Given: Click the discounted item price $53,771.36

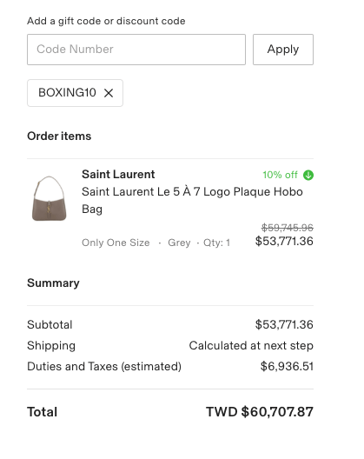Looking at the screenshot, I should (x=284, y=241).
